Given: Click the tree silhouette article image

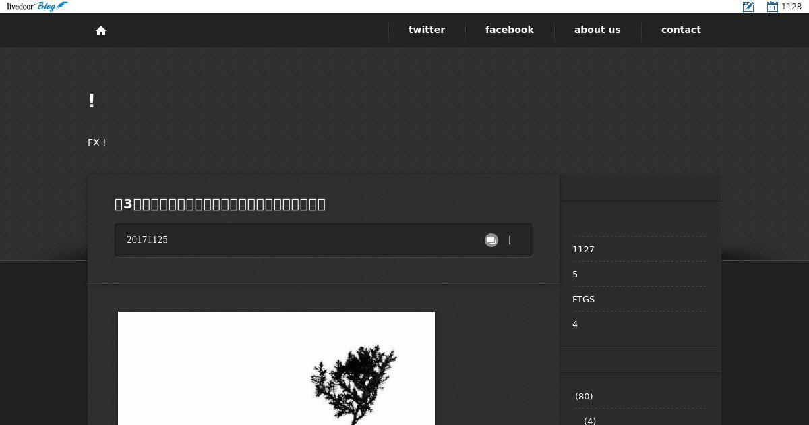Looking at the screenshot, I should (276, 368).
